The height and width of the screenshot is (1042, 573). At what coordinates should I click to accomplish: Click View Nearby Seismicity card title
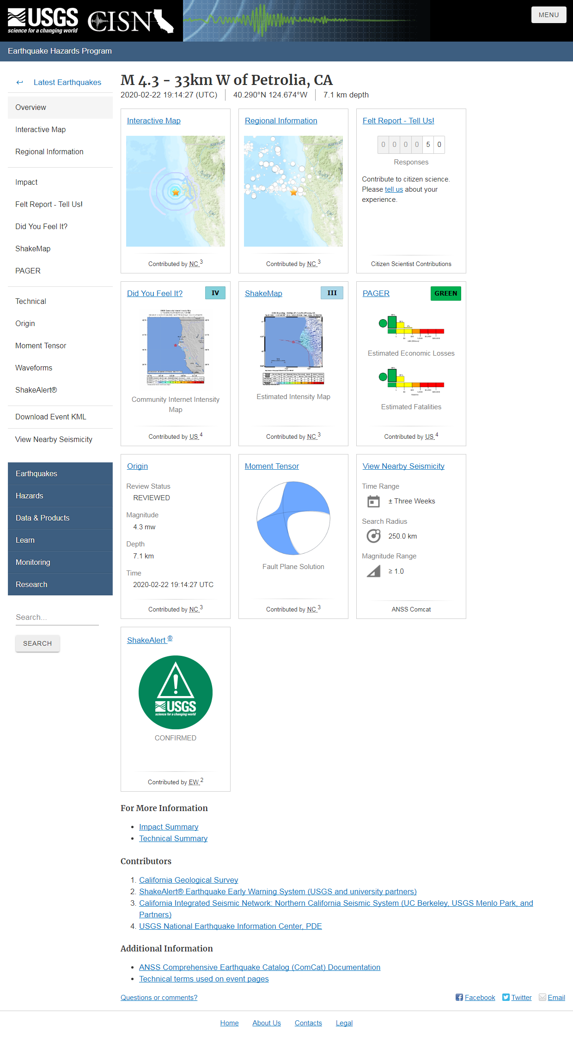pyautogui.click(x=403, y=466)
